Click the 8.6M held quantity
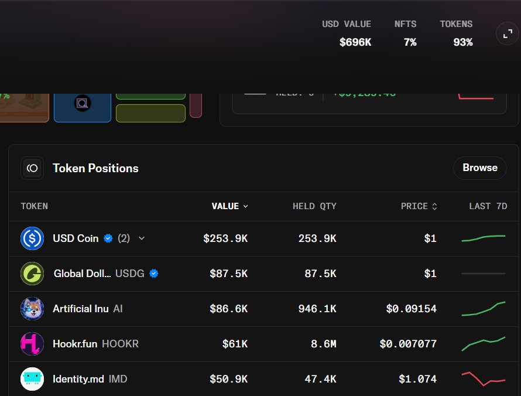 [x=324, y=344]
